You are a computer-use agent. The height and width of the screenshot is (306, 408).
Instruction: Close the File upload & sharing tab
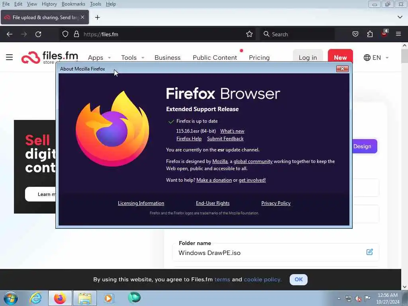pyautogui.click(x=82, y=17)
